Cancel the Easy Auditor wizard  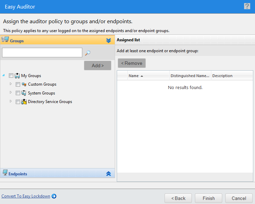239,198
